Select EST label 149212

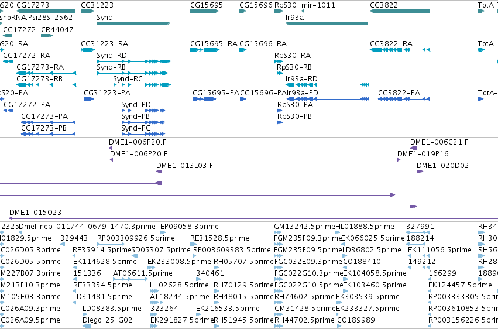coord(422,262)
